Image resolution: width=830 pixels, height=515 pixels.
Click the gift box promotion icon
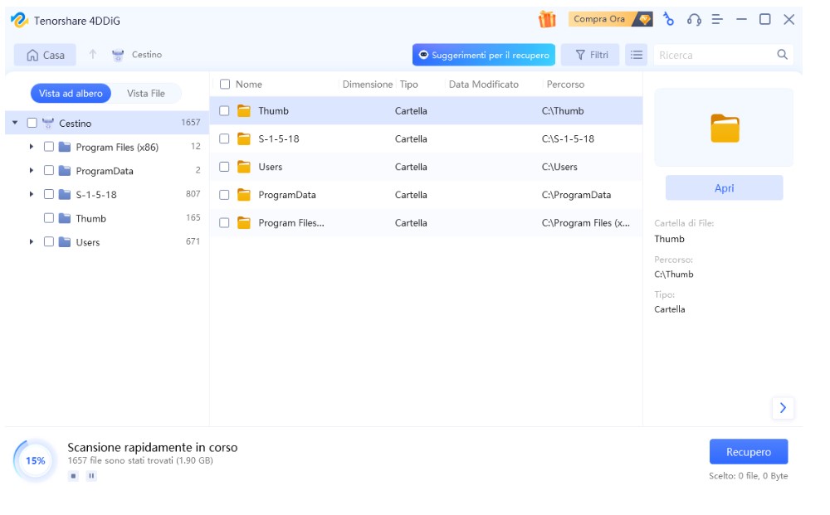click(x=547, y=19)
